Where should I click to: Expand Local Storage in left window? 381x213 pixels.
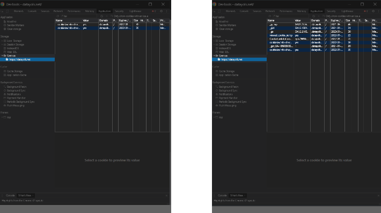pos(2,41)
